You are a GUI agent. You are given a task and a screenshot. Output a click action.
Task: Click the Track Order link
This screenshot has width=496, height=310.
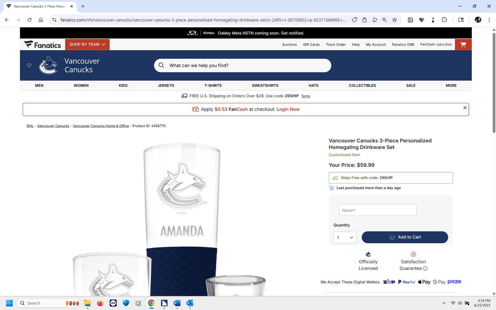(x=336, y=45)
